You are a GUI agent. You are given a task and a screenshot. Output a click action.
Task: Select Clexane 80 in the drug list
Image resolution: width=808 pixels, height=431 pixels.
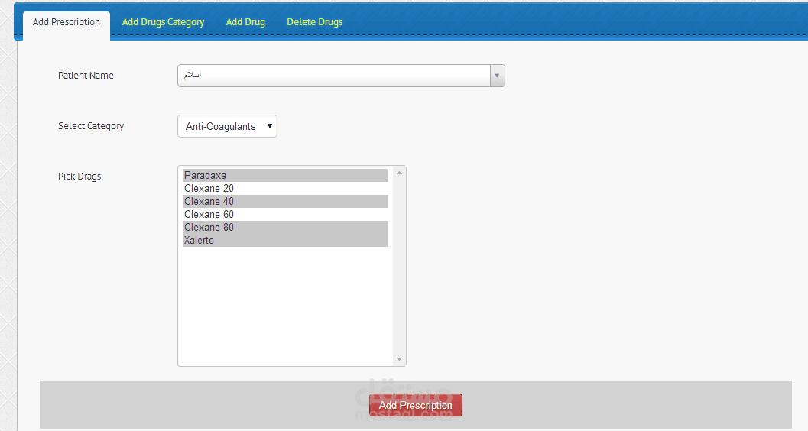pos(285,227)
